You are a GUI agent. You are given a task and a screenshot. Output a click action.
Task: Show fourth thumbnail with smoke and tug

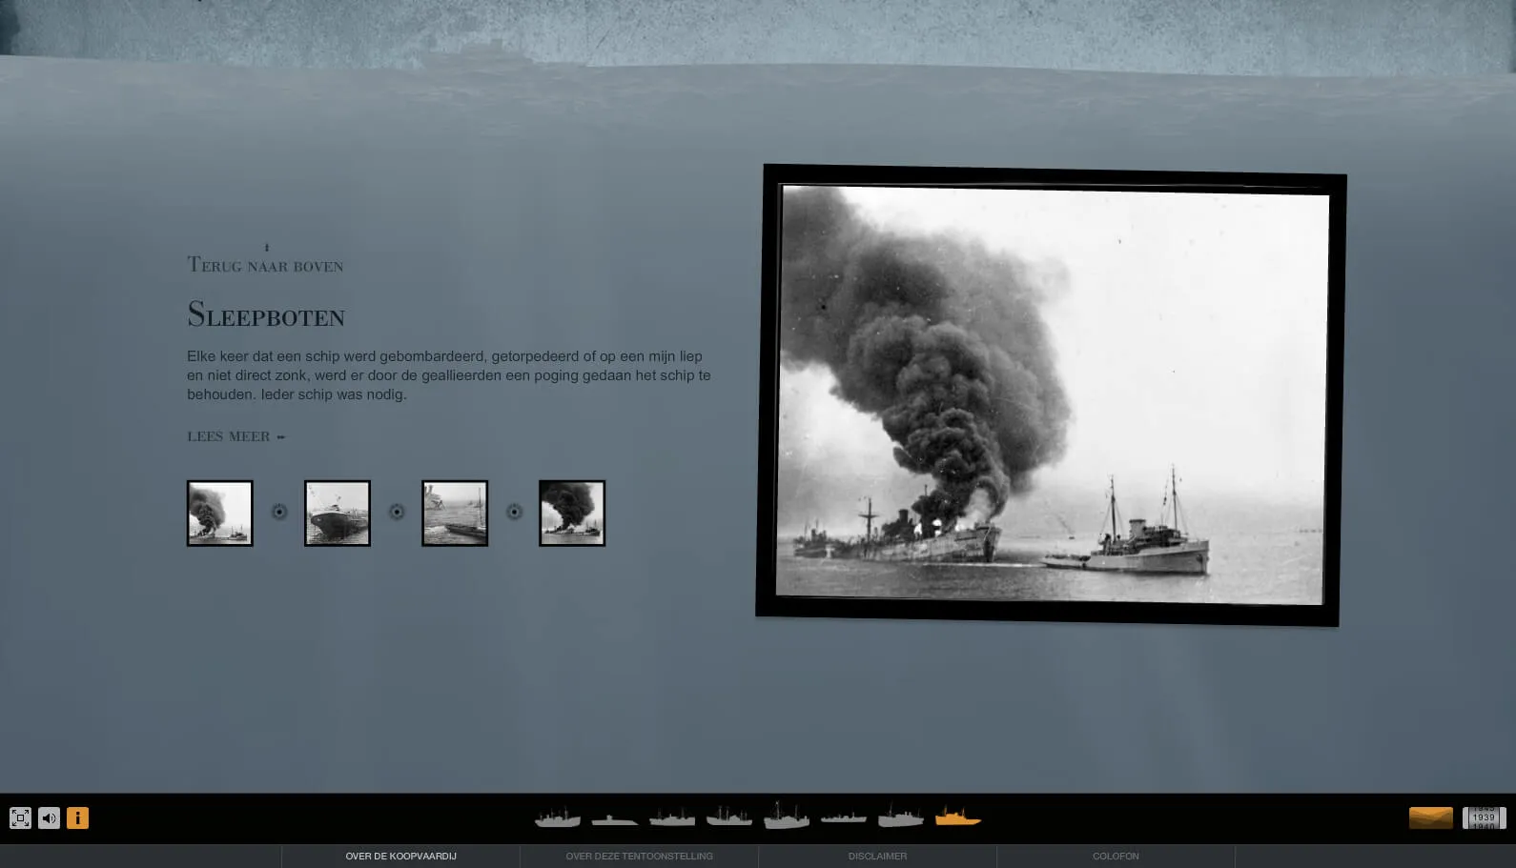tap(572, 513)
